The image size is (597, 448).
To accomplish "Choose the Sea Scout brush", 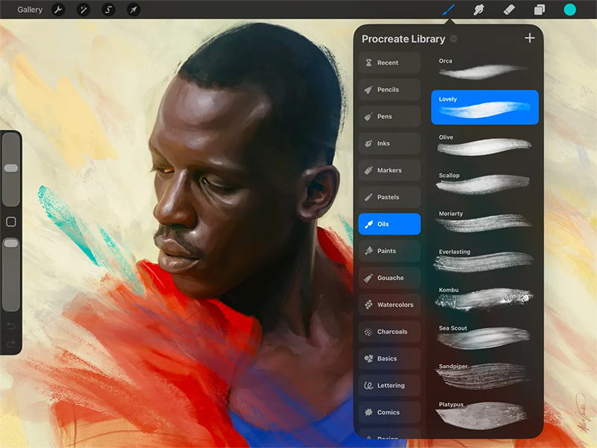I will point(484,336).
